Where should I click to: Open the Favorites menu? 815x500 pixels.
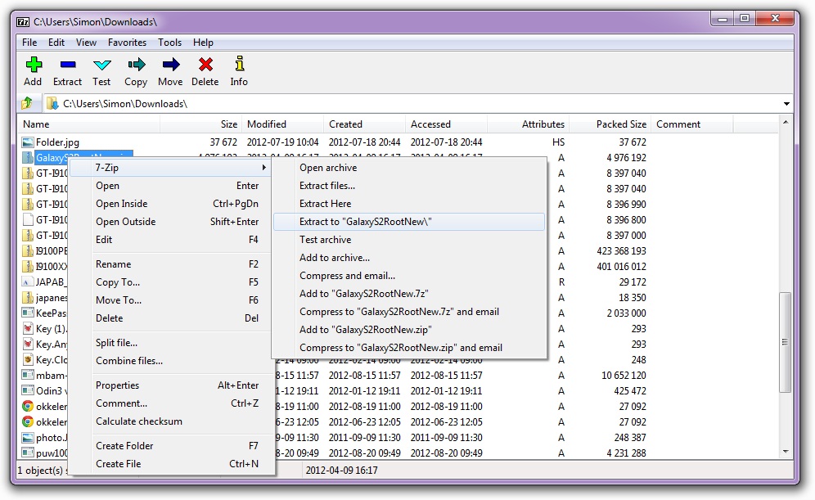pos(128,42)
